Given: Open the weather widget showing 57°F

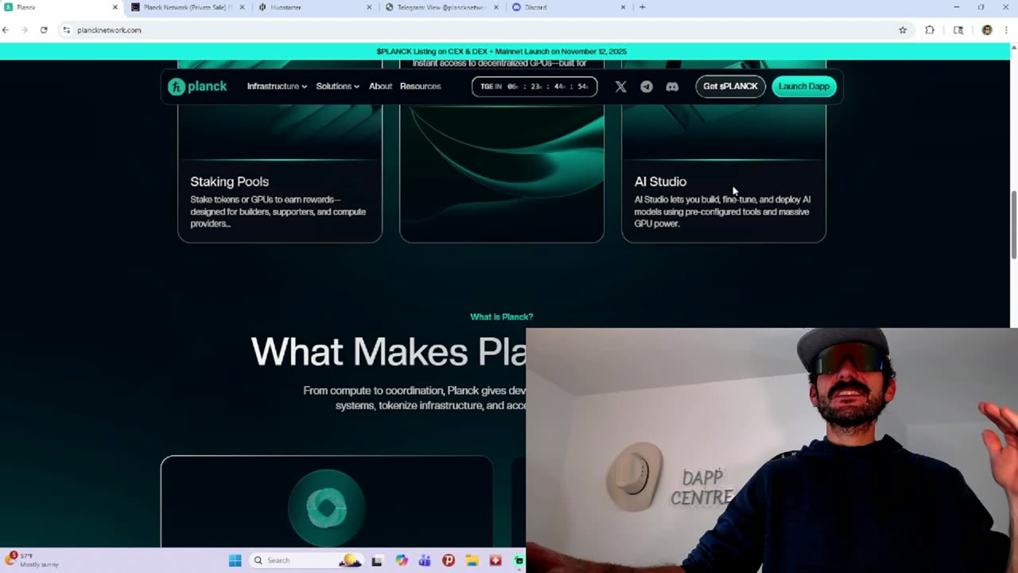Looking at the screenshot, I should coord(32,560).
